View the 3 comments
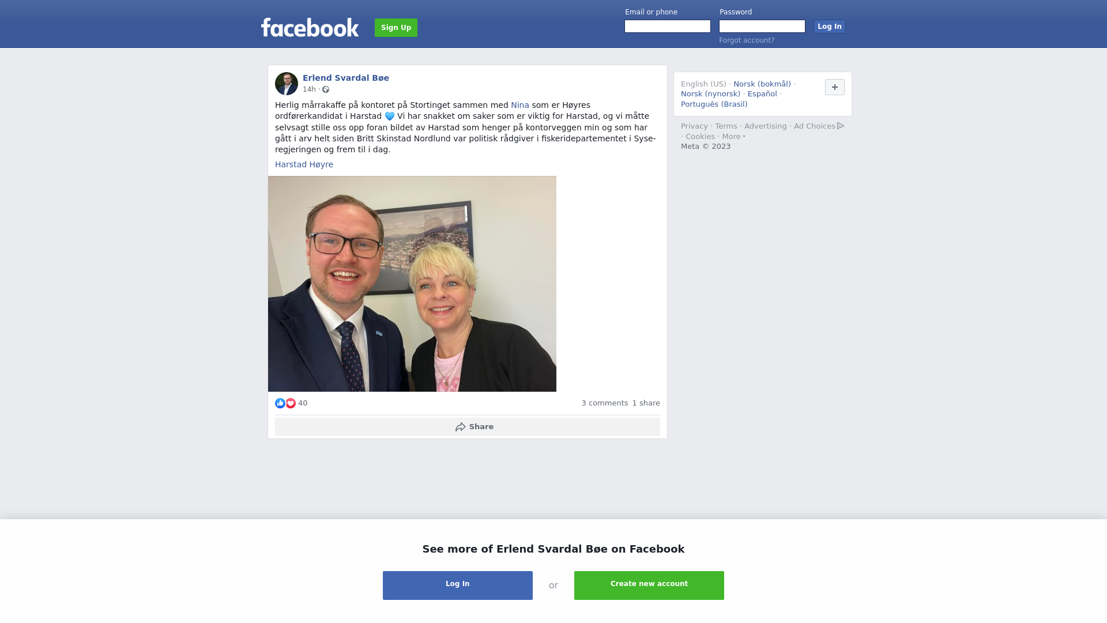Image resolution: width=1107 pixels, height=623 pixels. [604, 403]
